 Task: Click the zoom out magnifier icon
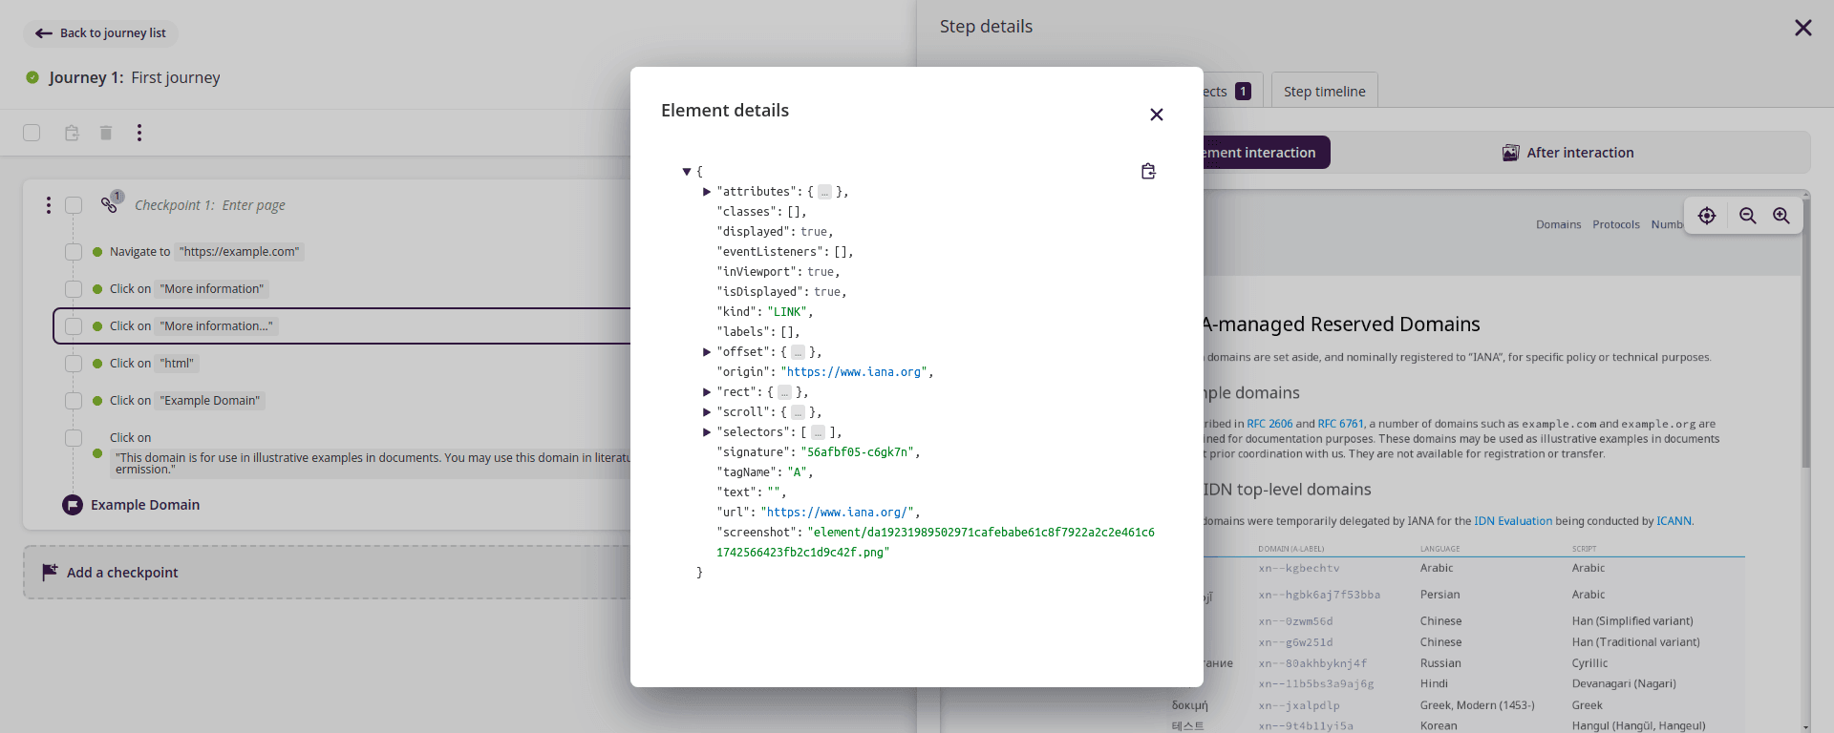[1747, 216]
